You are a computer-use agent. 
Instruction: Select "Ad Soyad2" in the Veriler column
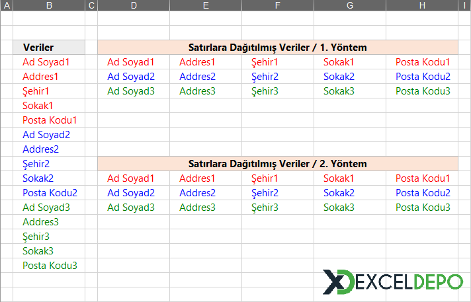pos(46,135)
